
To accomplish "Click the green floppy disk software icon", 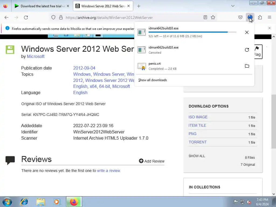I will [x=10, y=50].
